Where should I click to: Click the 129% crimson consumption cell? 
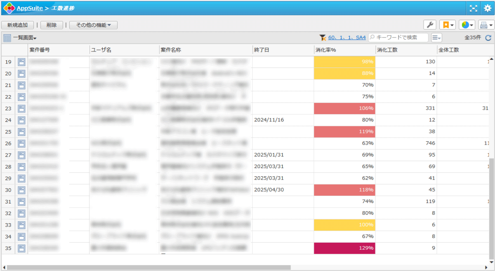point(344,248)
